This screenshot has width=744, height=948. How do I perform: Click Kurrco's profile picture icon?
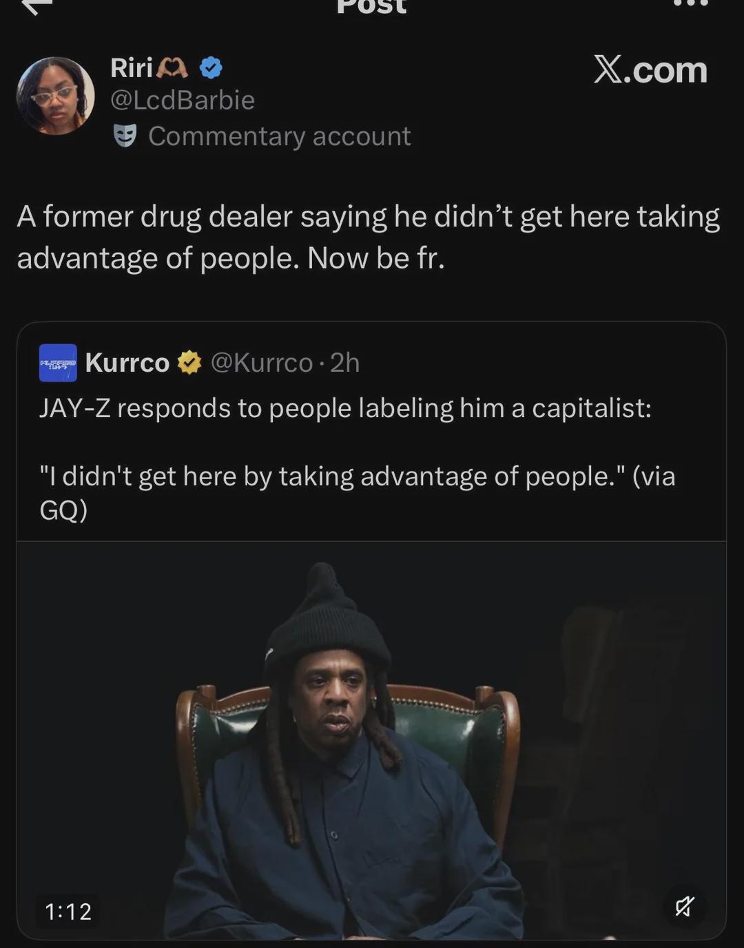[57, 363]
